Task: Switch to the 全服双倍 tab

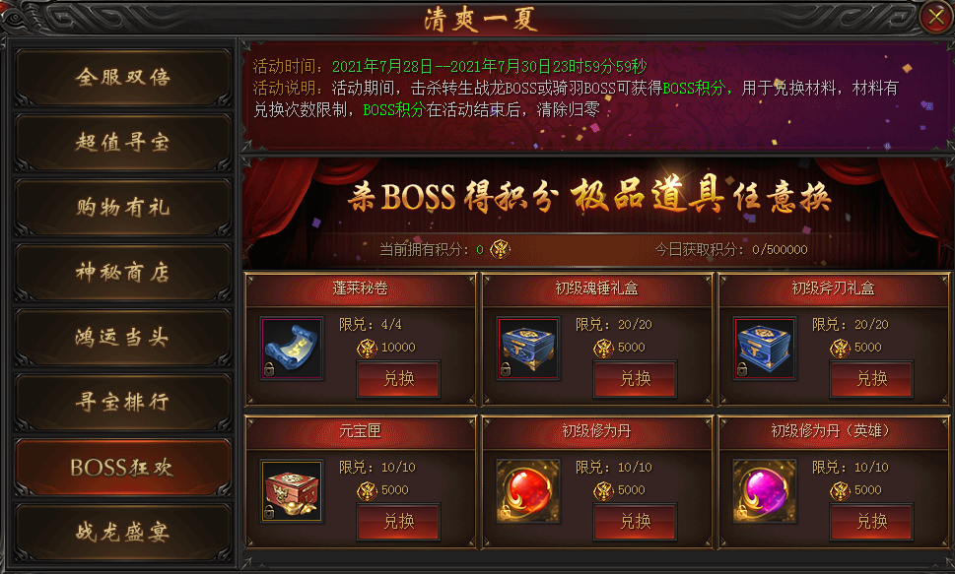Action: (x=123, y=78)
